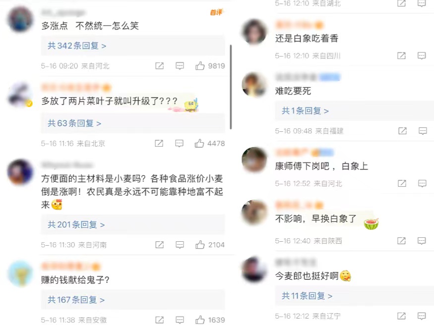Open avatar of 多涨点 commenter

[x=20, y=19]
